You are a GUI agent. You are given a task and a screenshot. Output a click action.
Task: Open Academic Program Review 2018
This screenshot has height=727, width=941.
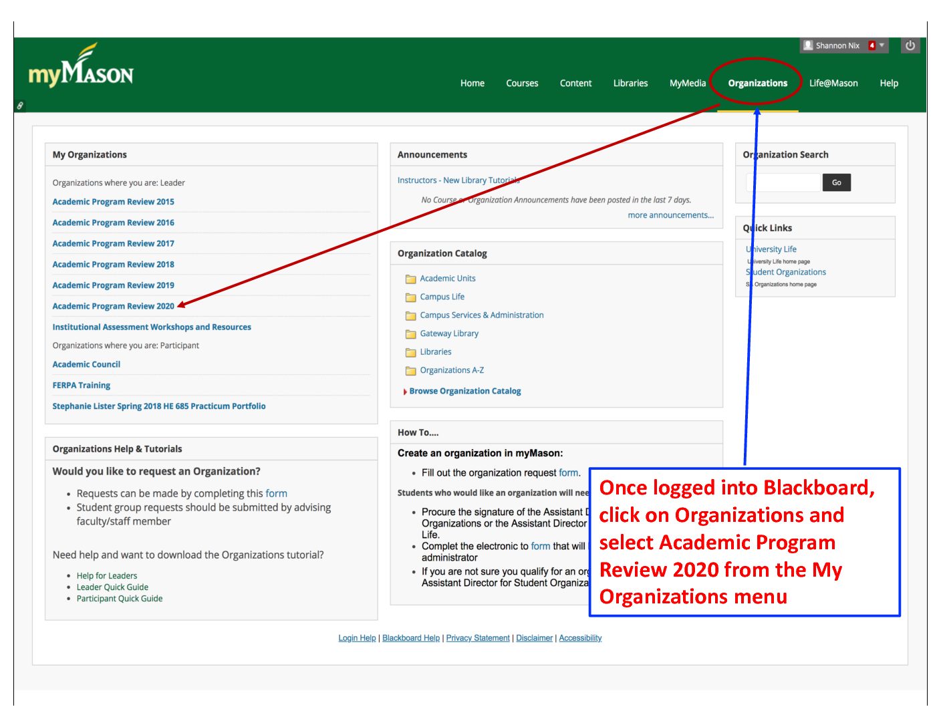[x=113, y=265]
